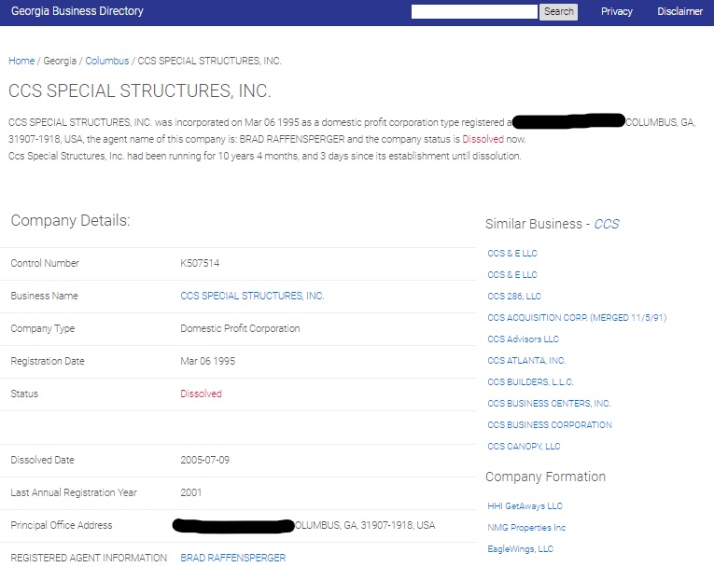Open CCS Advisors LLC link
This screenshot has width=714, height=567.
click(523, 339)
